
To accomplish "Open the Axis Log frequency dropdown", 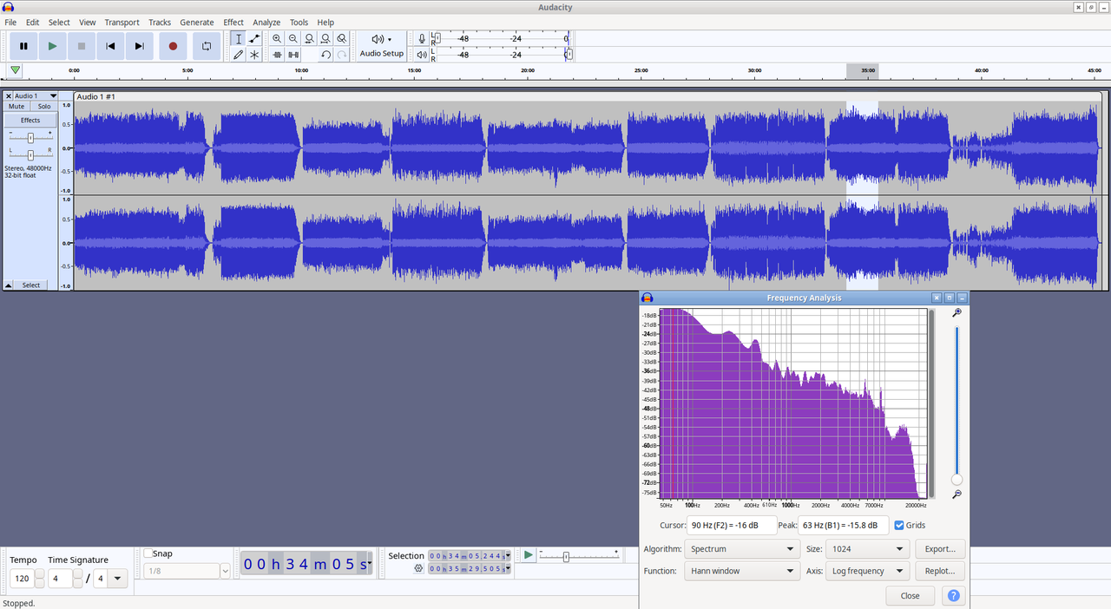I will point(867,571).
